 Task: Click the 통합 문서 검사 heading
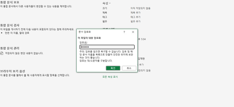(10, 25)
